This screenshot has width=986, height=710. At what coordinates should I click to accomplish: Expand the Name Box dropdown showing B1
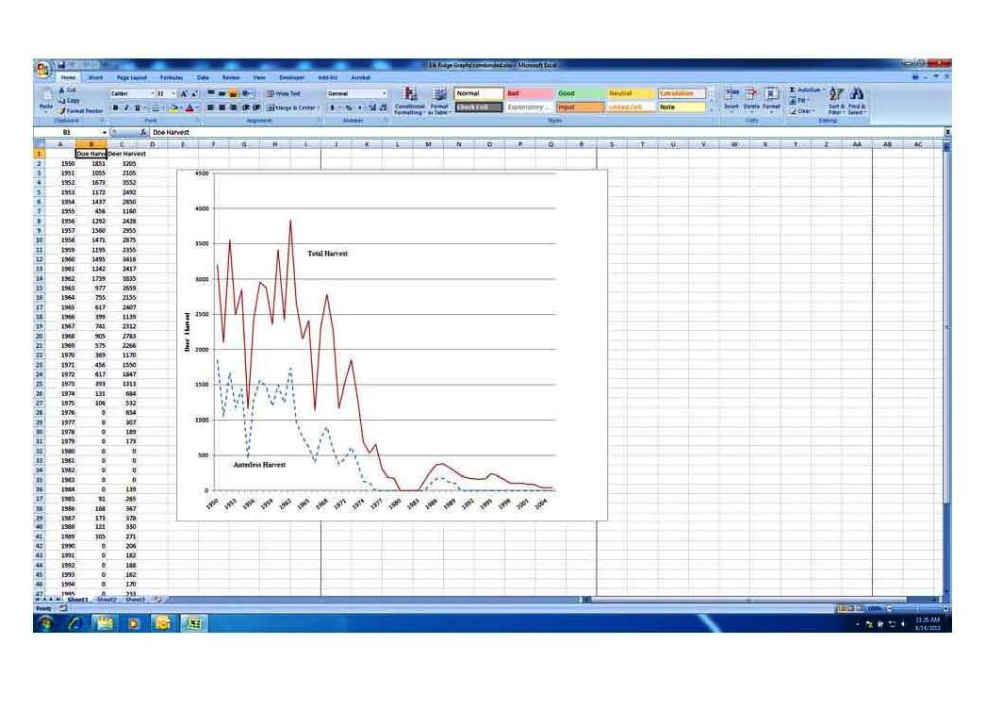tap(104, 133)
